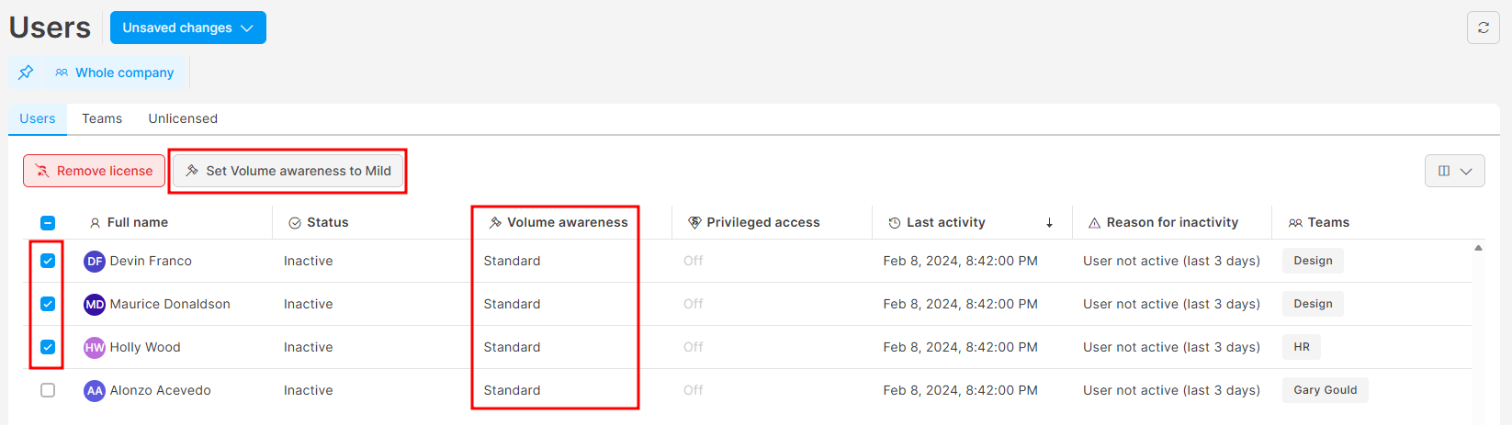Click Holly Wood's HW avatar
The height and width of the screenshot is (425, 1512).
coord(95,348)
